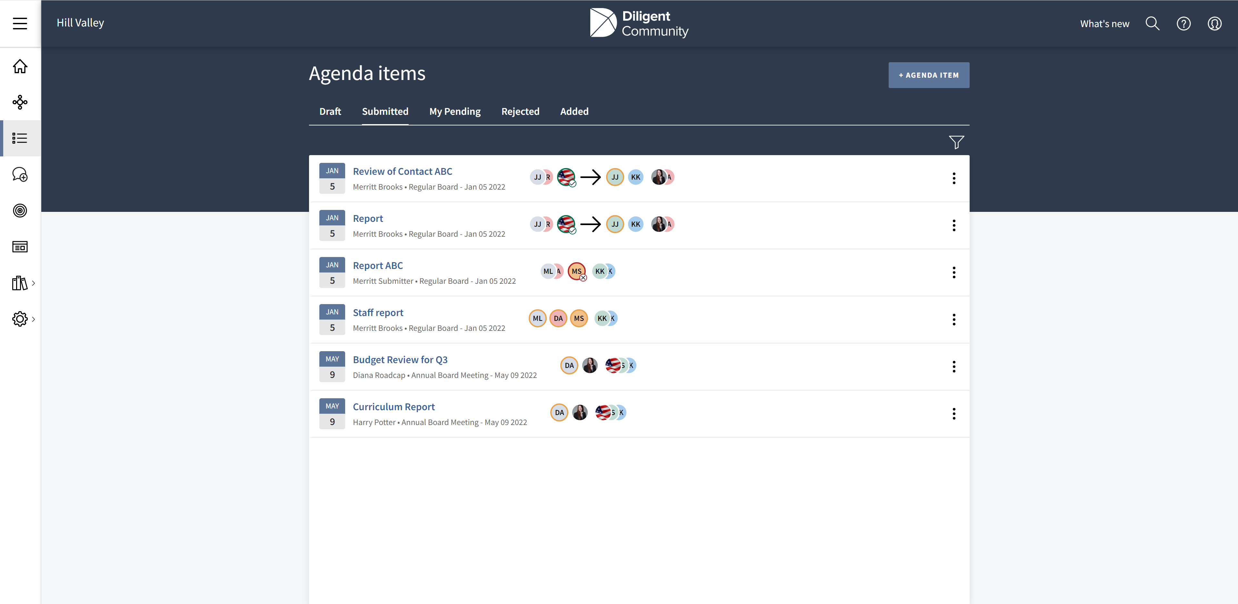The width and height of the screenshot is (1238, 604).
Task: Go to the Home sidebar icon
Action: click(20, 66)
